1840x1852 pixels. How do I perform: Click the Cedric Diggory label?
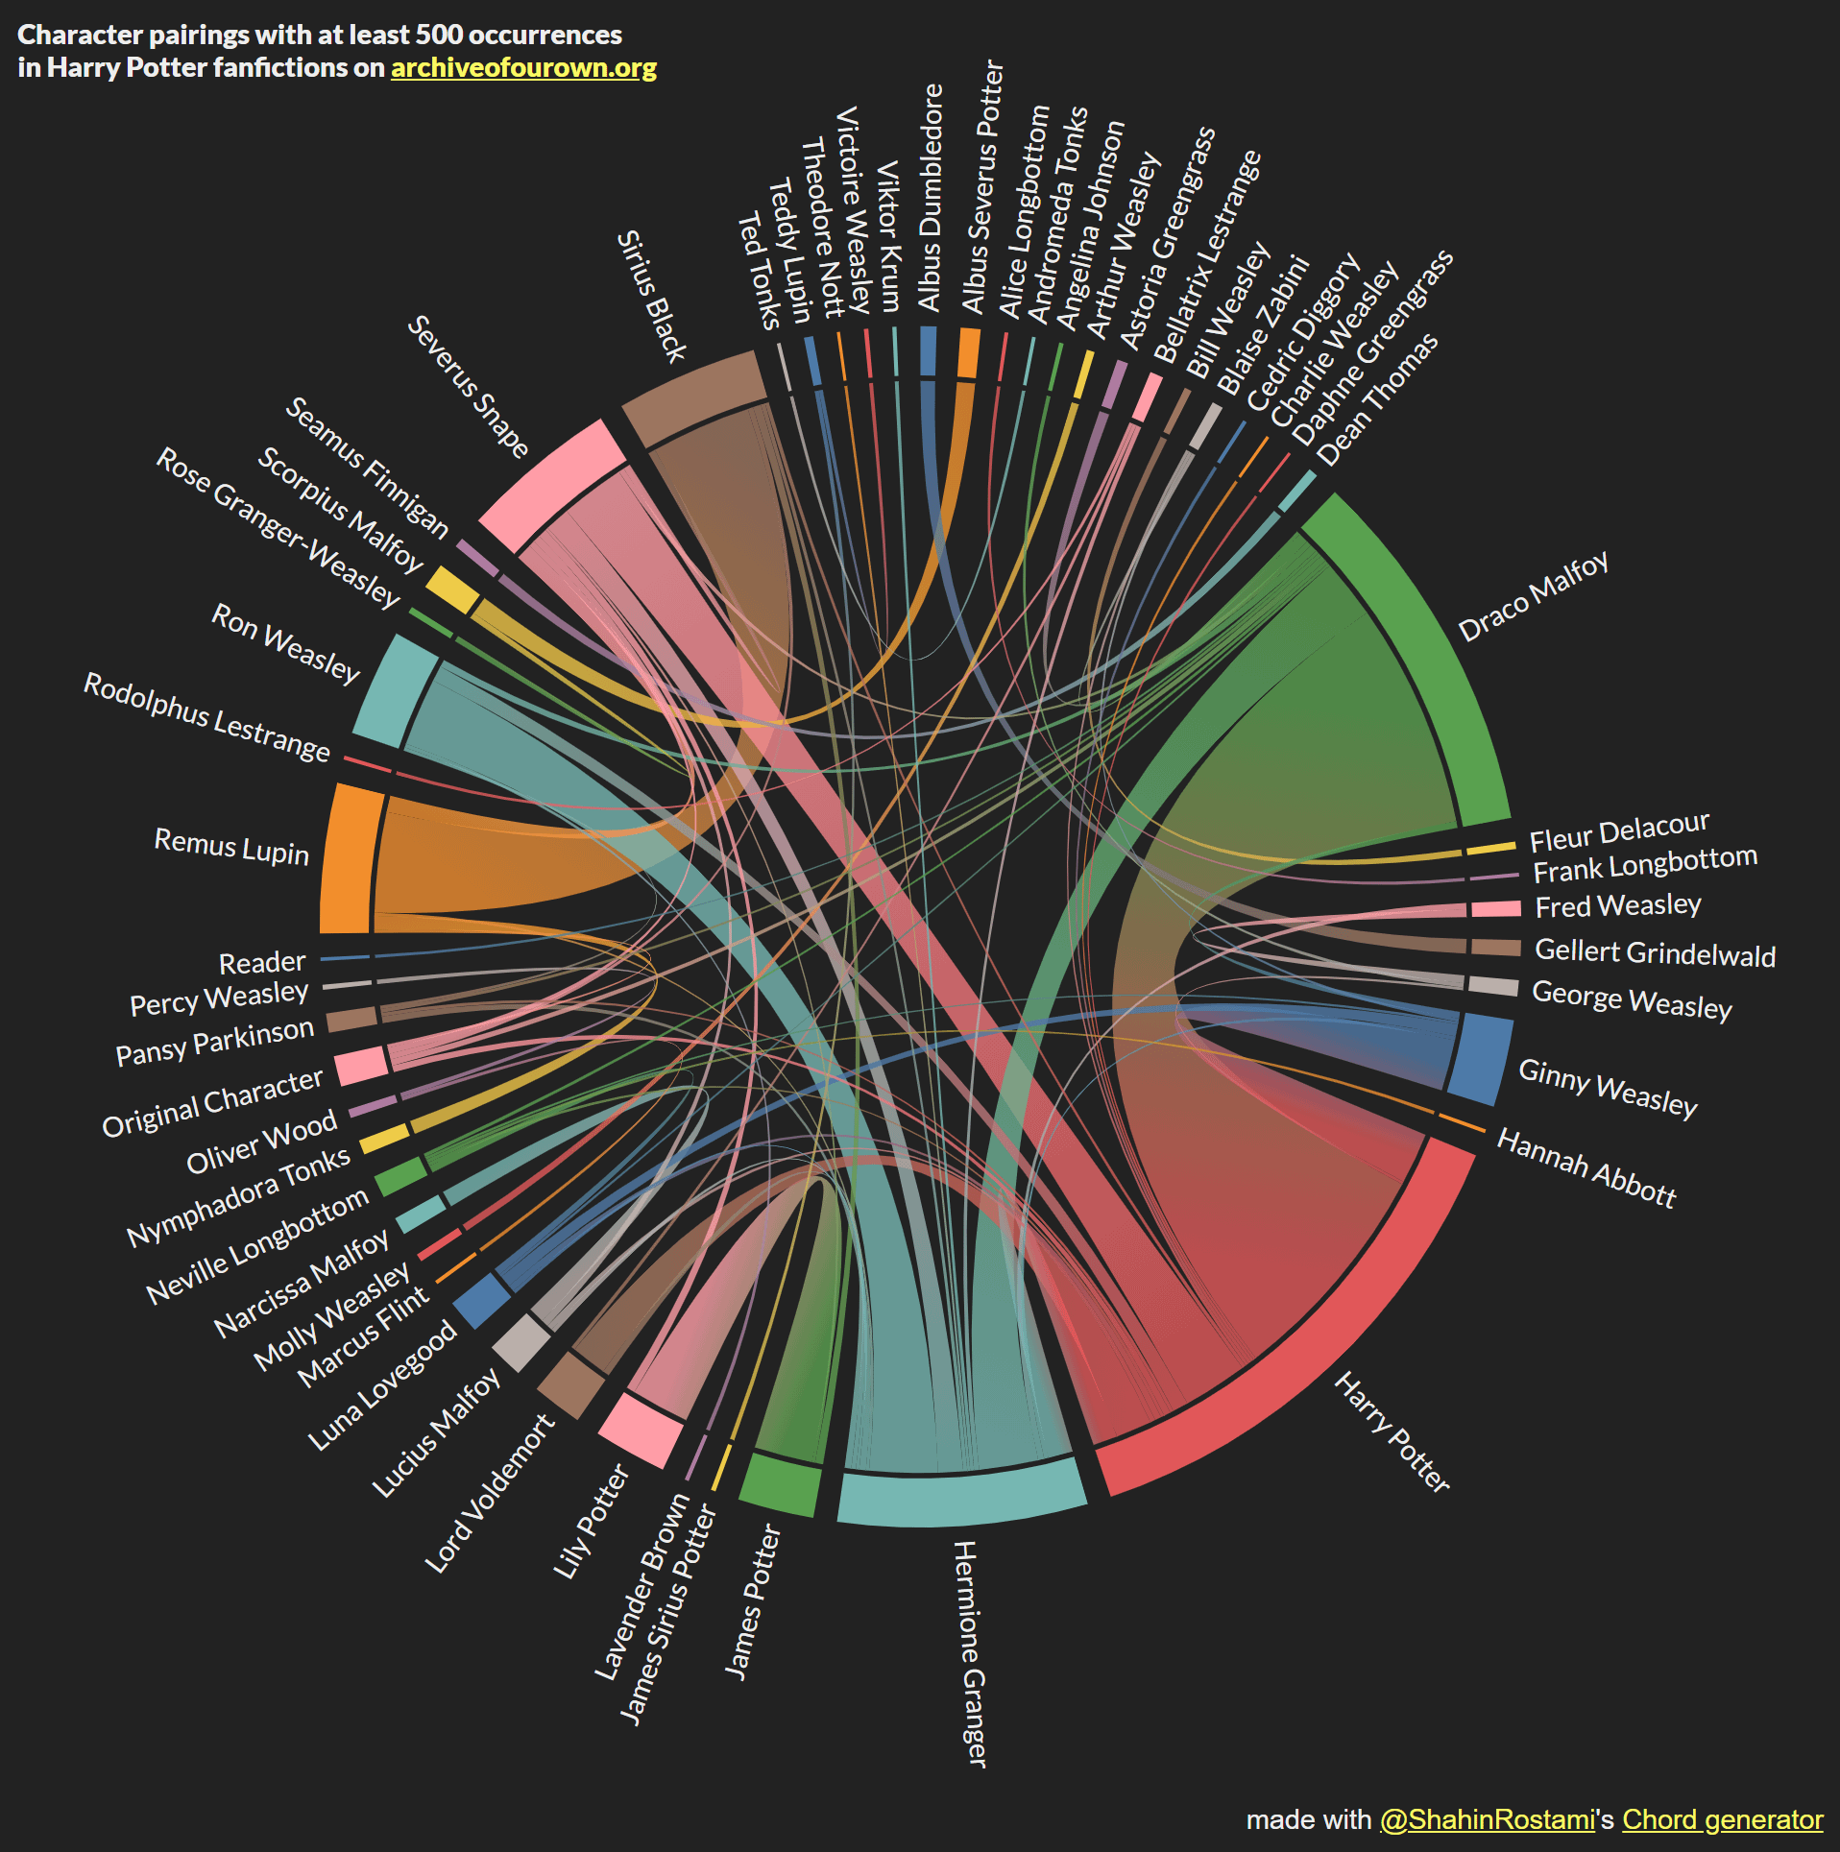(x=1302, y=332)
